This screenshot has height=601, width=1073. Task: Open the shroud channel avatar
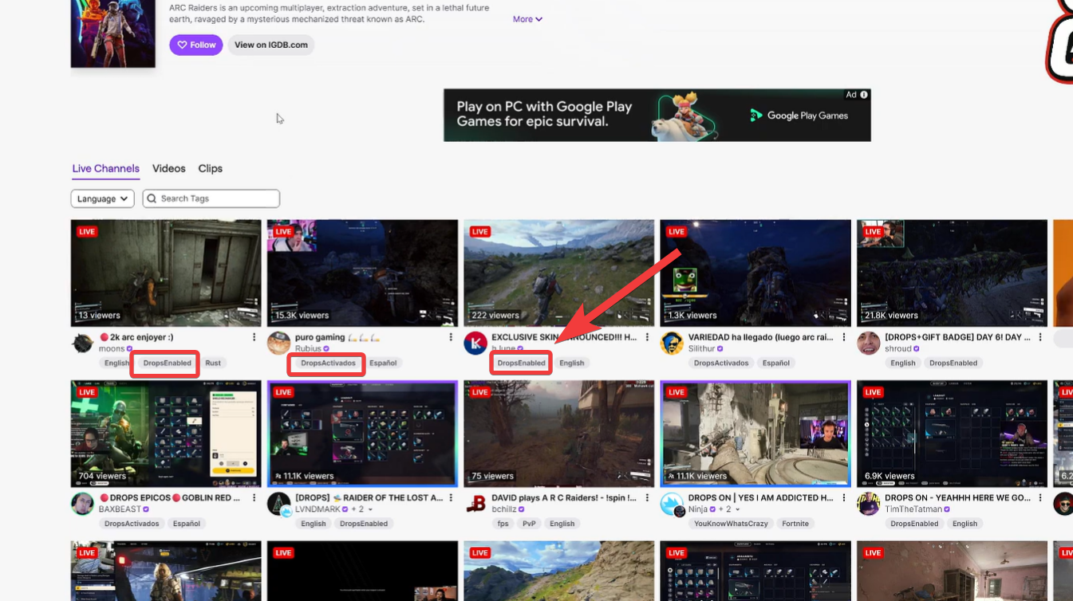pos(869,344)
